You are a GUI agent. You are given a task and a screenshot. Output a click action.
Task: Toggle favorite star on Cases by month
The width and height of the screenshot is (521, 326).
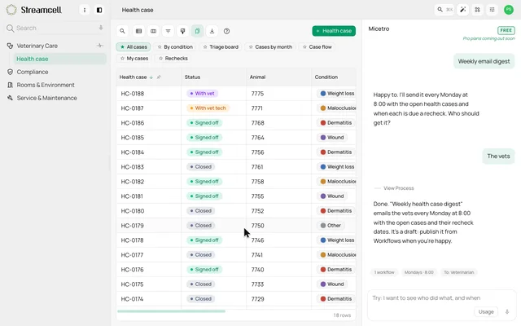coord(251,47)
